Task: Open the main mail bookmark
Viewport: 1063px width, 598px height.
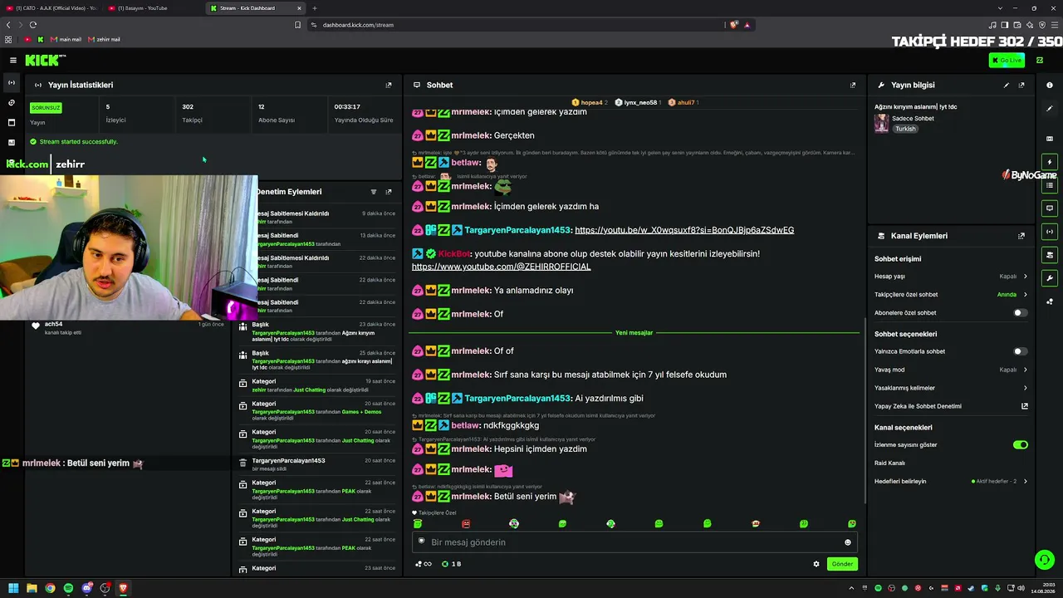Action: pyautogui.click(x=66, y=39)
